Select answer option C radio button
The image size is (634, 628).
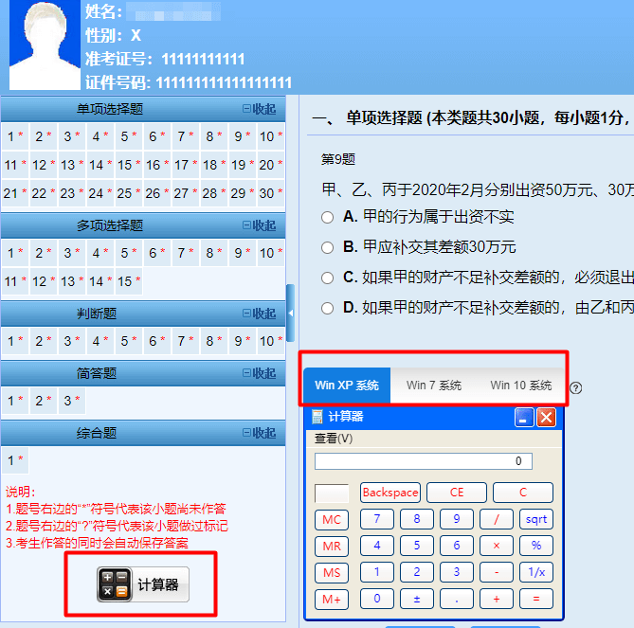(x=327, y=278)
